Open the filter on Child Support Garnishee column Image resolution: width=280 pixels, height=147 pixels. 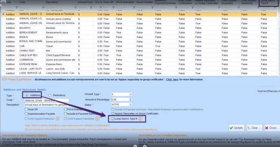pos(258,7)
